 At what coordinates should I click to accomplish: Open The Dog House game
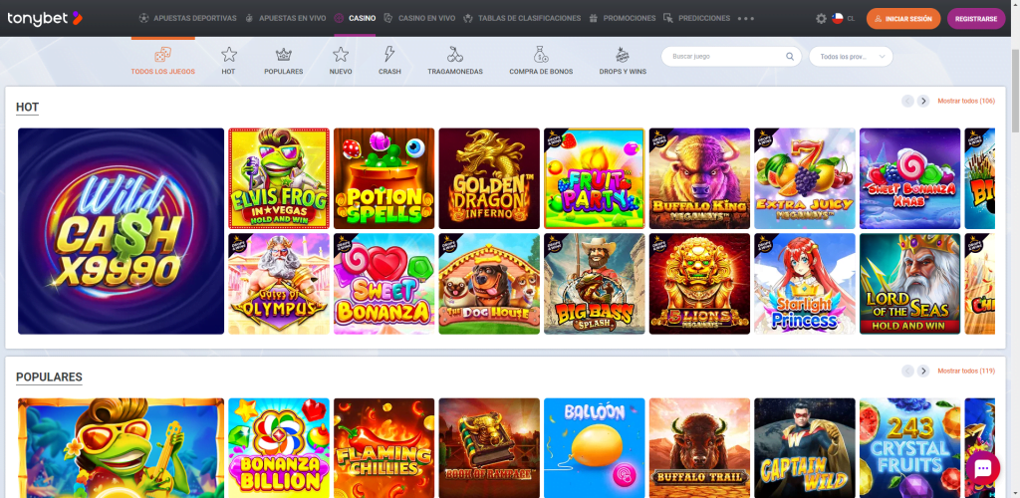[489, 284]
